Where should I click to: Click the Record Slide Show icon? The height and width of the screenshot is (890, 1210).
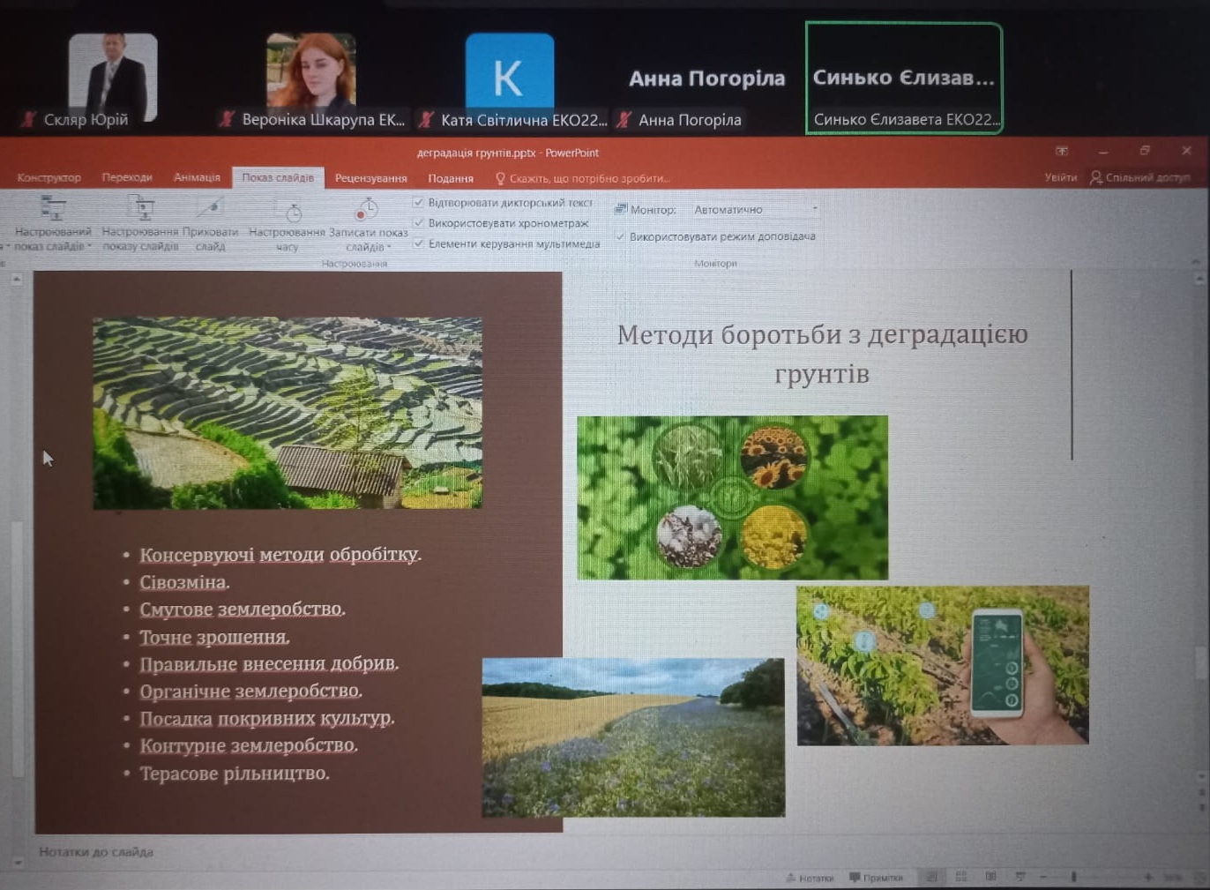coord(366,210)
